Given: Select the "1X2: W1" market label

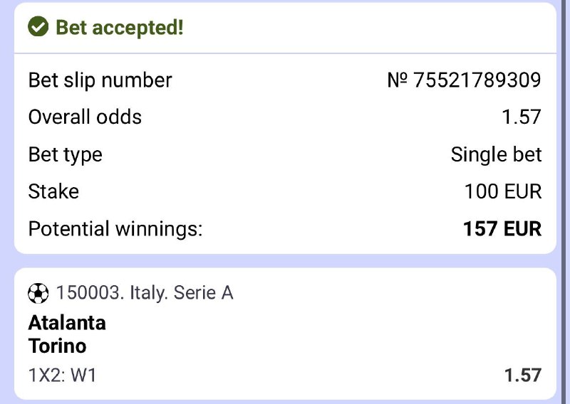Looking at the screenshot, I should (x=62, y=375).
